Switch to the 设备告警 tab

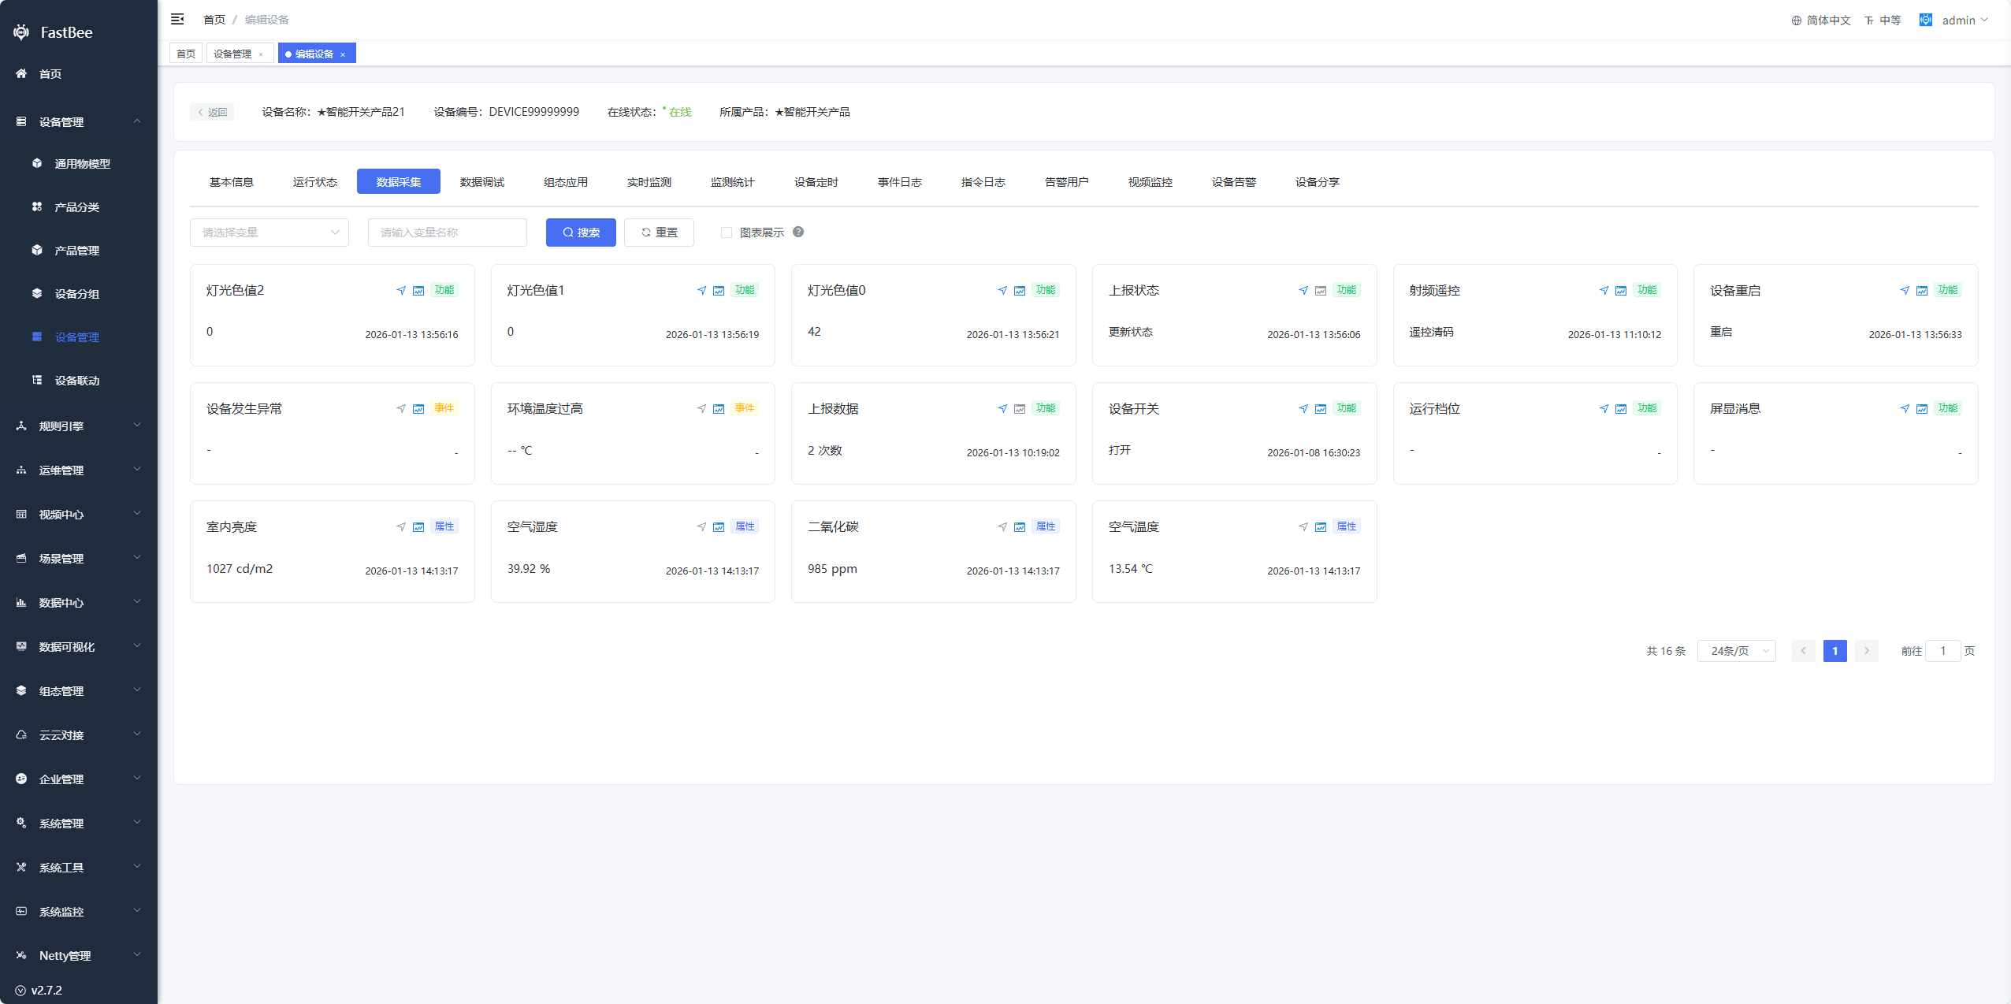1234,182
